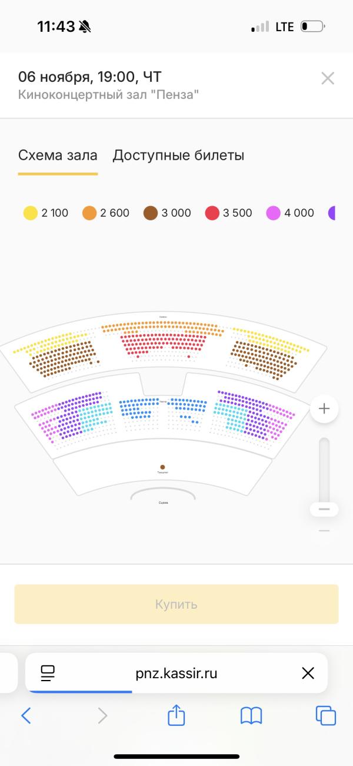
Task: Zoom in on the hall map with plus button
Action: [324, 408]
